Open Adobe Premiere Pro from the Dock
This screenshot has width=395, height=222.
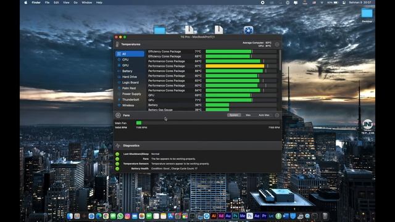(x=264, y=216)
